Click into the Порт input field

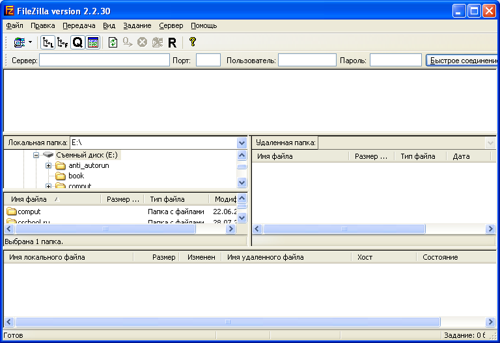click(x=208, y=60)
